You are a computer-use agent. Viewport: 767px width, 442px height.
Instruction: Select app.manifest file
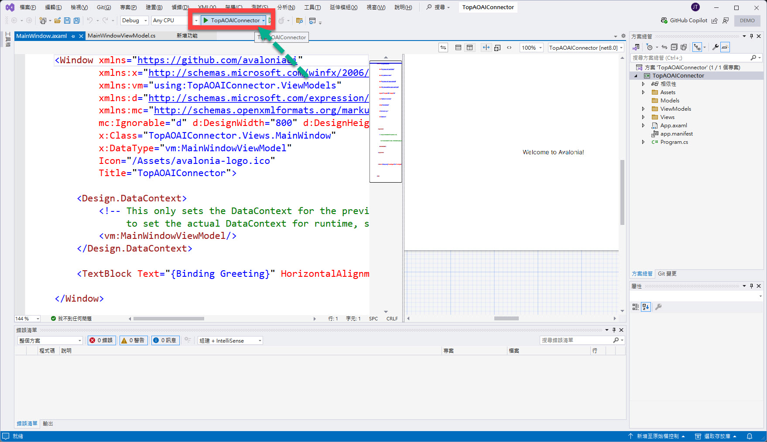[x=676, y=134]
